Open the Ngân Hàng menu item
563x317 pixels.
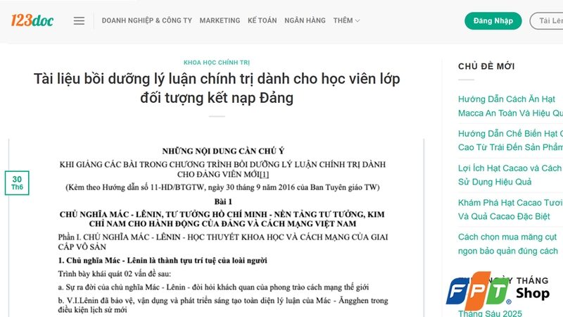305,20
